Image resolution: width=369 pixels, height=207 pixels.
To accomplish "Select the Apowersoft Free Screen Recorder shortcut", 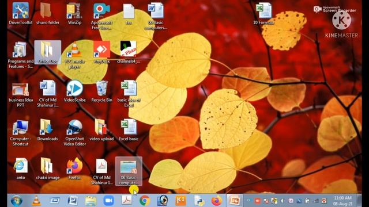I will [x=101, y=17].
